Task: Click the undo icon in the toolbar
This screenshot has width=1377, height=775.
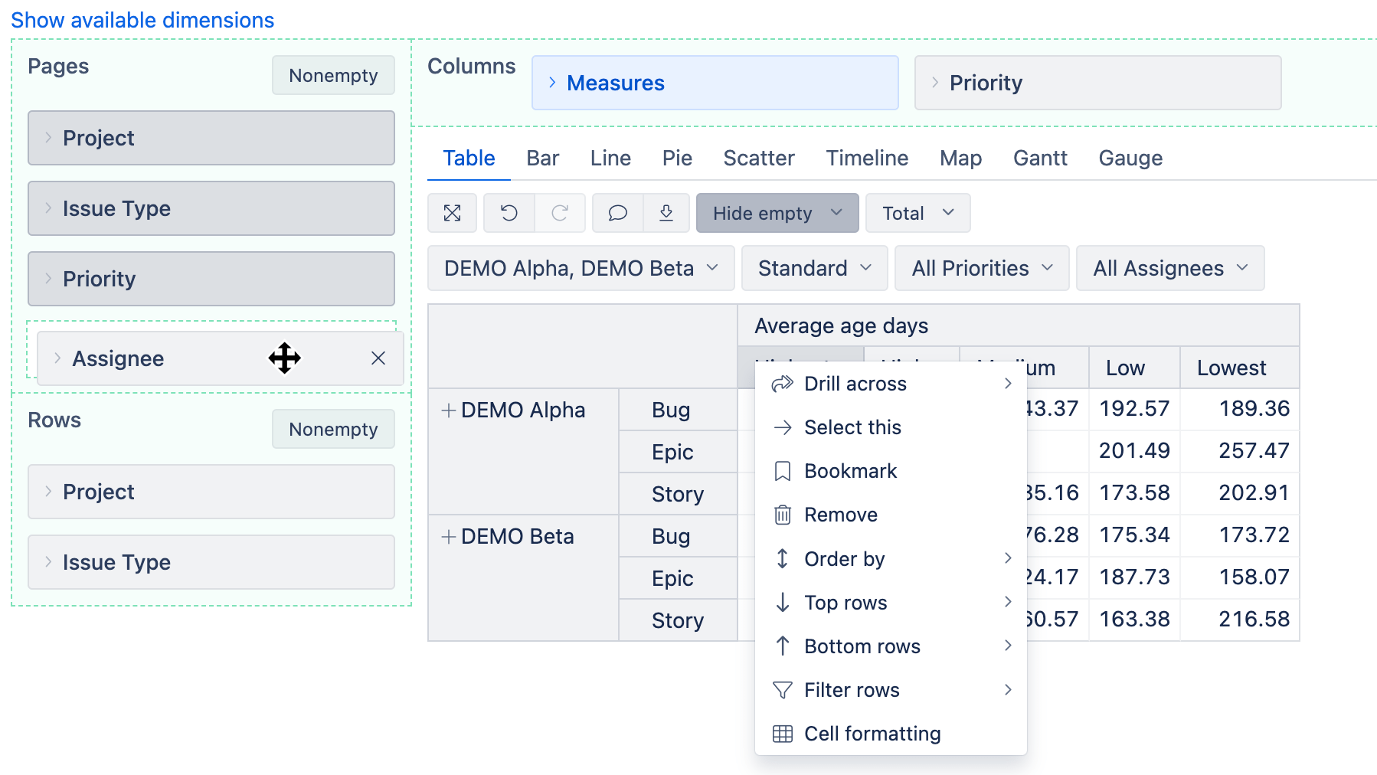Action: click(x=509, y=213)
